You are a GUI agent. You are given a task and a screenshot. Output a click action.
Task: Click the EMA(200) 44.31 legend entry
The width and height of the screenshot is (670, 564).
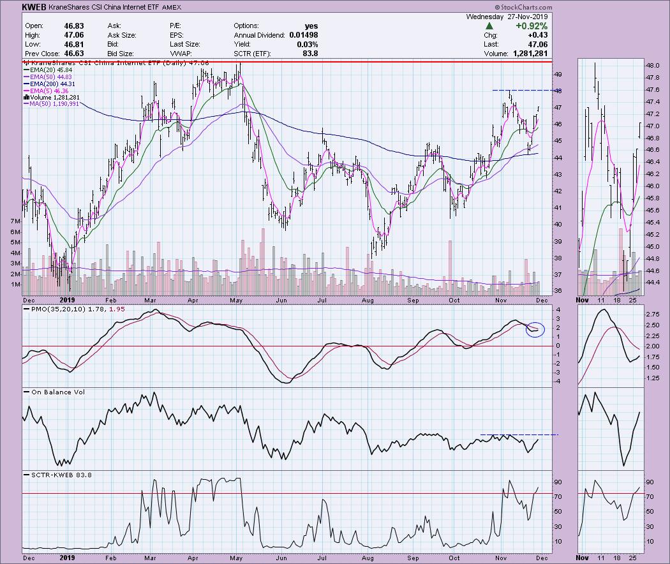[49, 84]
